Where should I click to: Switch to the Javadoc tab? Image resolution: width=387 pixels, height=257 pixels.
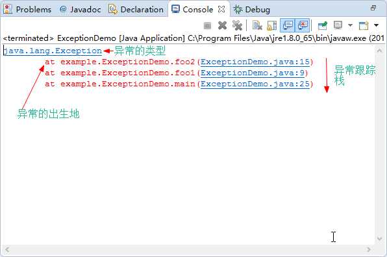(x=81, y=9)
